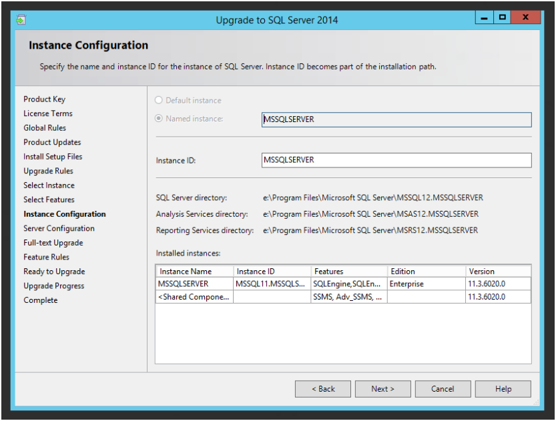556x421 pixels.
Task: Open the Product Updates step
Action: click(52, 142)
